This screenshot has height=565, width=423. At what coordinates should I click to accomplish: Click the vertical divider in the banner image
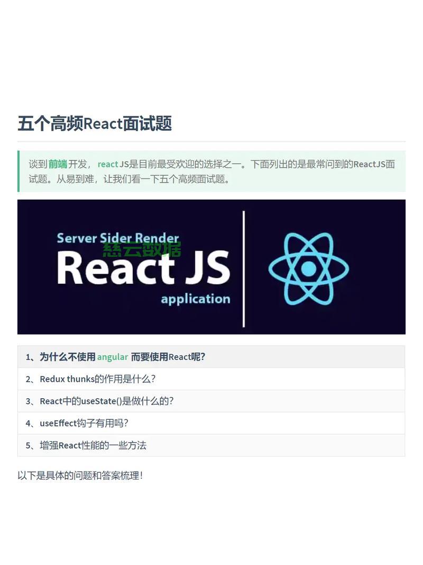coord(244,267)
